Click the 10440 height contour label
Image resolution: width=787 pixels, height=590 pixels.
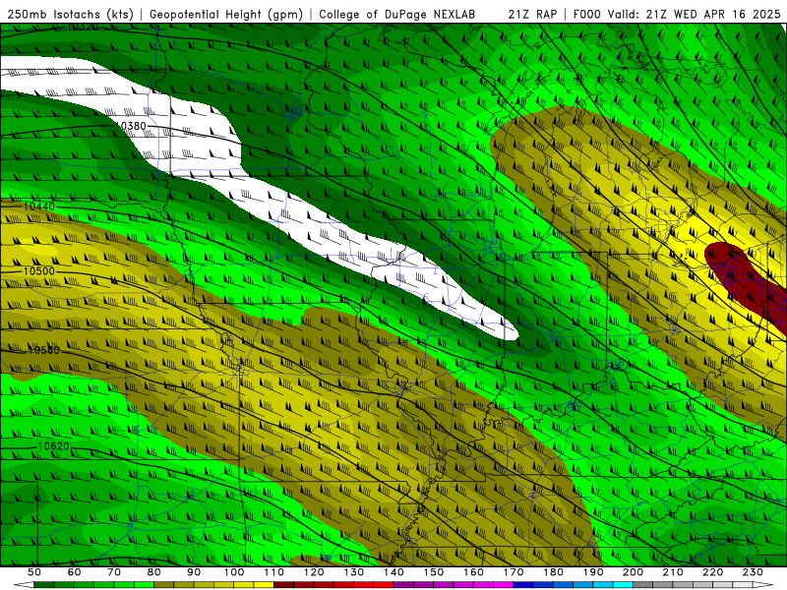pos(38,206)
